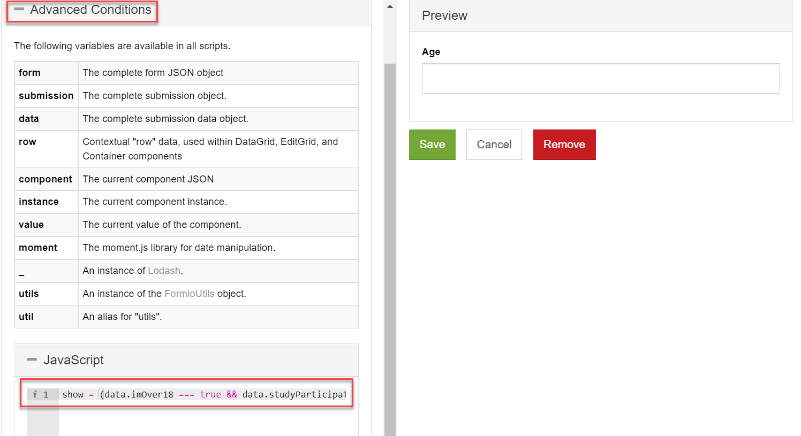This screenshot has width=801, height=436.
Task: Open the Lodash link
Action: 164,271
